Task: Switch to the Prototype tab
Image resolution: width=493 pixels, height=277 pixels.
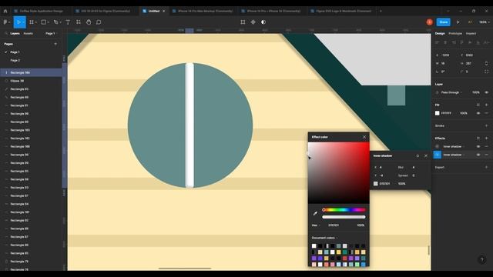Action: click(455, 33)
